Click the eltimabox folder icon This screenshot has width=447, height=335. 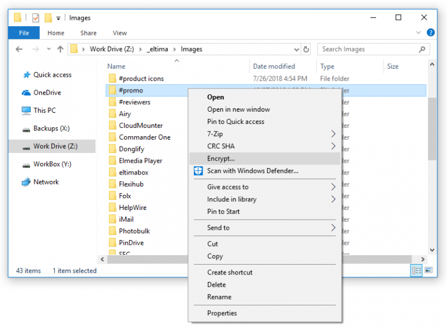pyautogui.click(x=112, y=172)
